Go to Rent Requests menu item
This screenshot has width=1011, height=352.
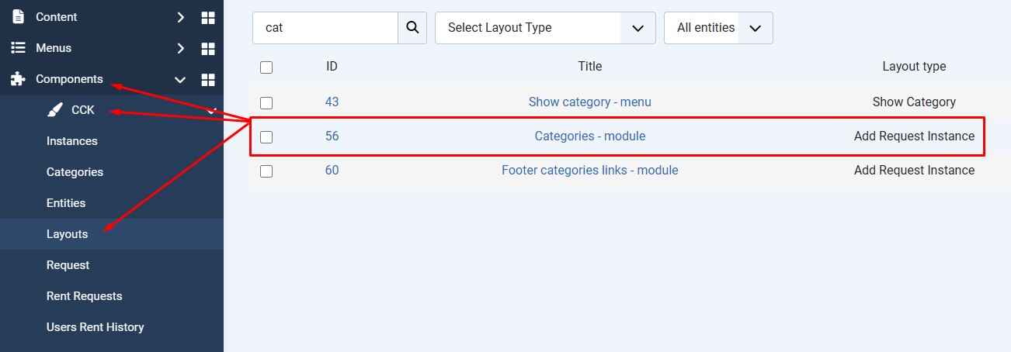coord(84,296)
